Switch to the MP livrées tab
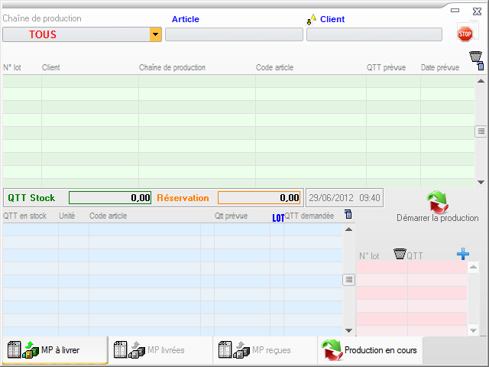 (160, 350)
